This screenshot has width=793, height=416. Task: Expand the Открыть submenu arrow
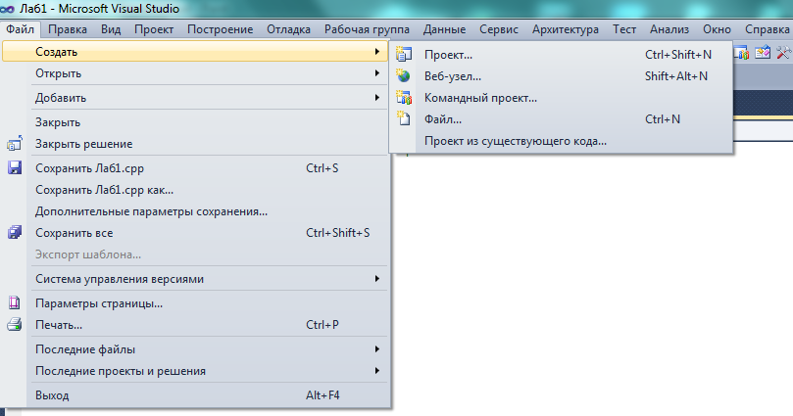[x=376, y=73]
